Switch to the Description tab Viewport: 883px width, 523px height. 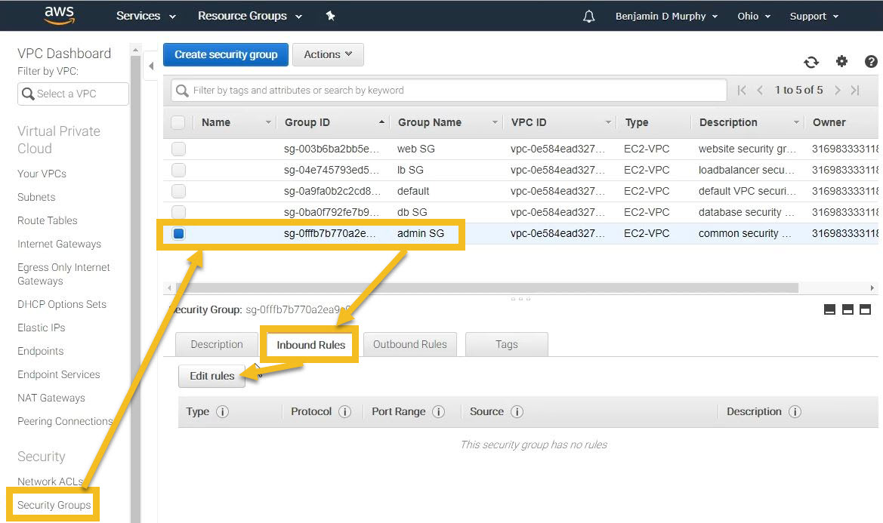point(217,344)
